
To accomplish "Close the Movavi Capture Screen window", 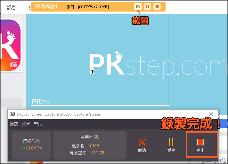I will tap(211, 114).
